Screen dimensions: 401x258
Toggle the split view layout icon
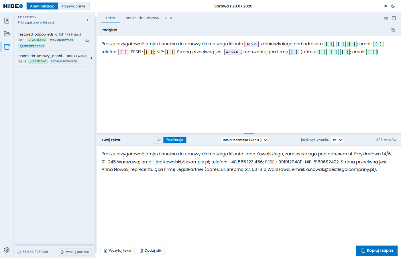pyautogui.click(x=394, y=18)
